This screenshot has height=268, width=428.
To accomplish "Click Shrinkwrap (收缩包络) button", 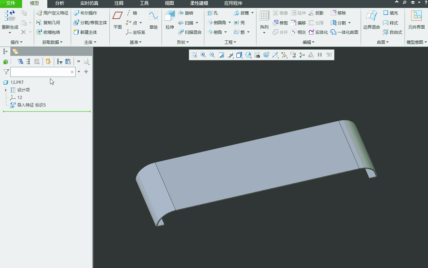I will tap(48, 32).
